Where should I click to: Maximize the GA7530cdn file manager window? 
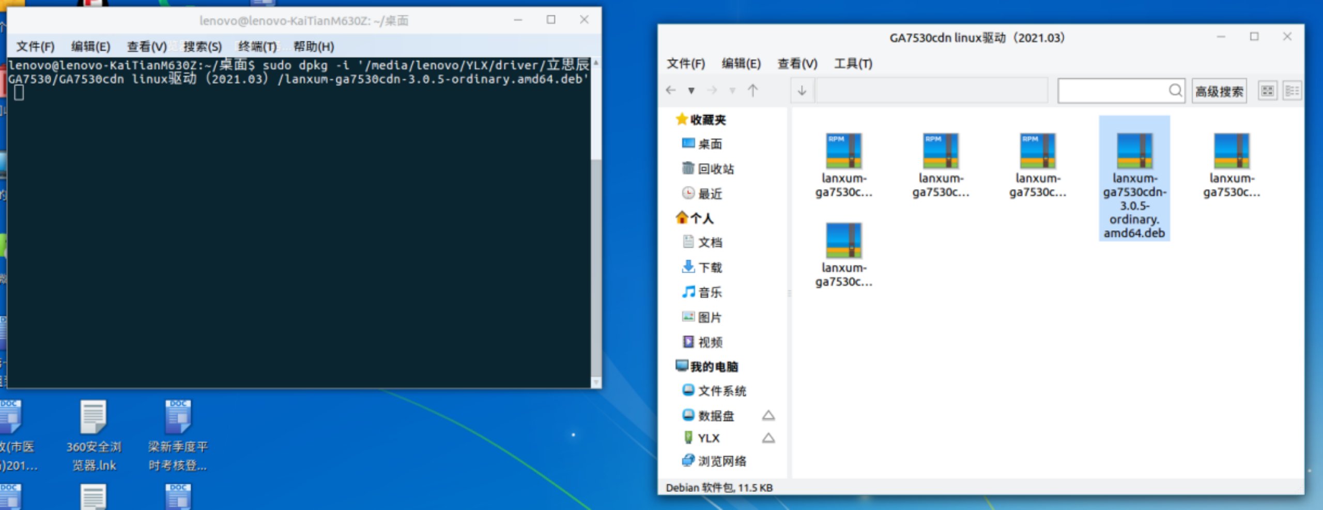point(1254,37)
